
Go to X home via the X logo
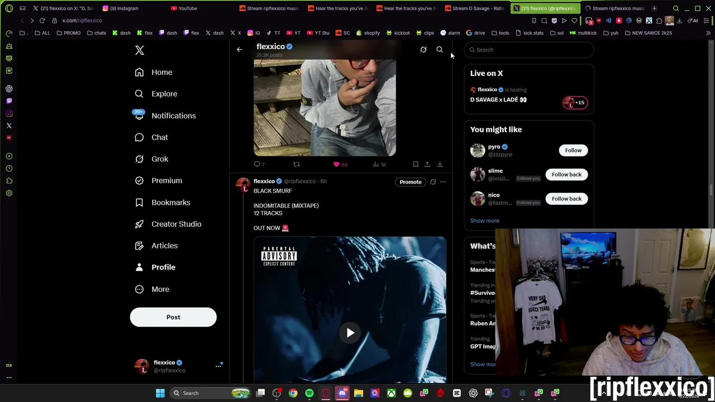(140, 50)
